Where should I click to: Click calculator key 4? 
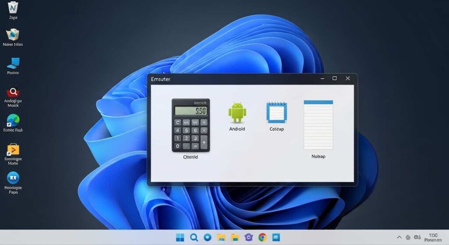pos(178,130)
